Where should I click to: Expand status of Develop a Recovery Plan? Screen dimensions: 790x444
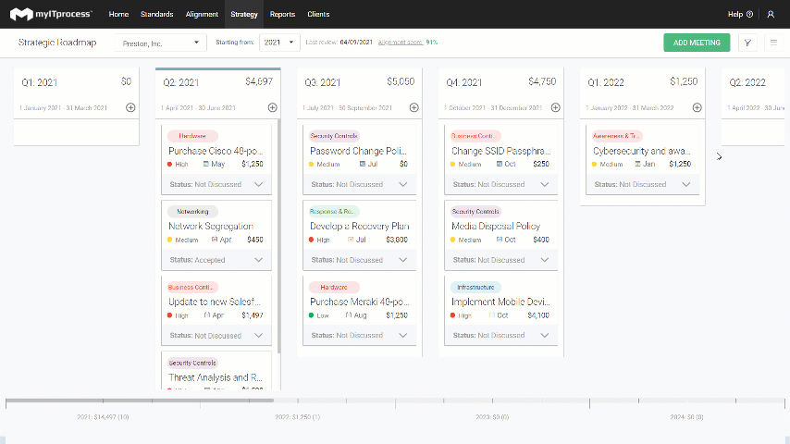(x=403, y=260)
